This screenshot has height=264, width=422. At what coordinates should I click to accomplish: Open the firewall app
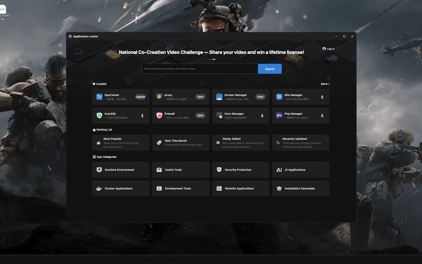point(200,116)
